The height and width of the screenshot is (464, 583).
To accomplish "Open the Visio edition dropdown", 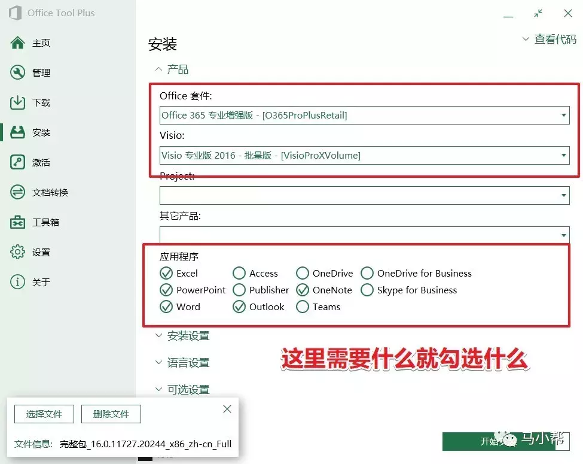I will point(364,155).
